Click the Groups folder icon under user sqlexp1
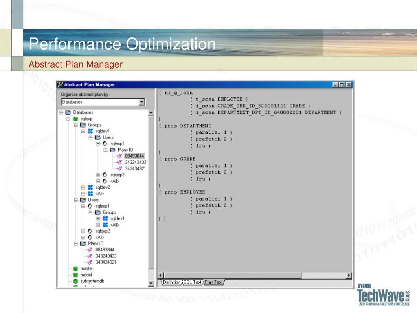417x313 pixels. (98, 212)
